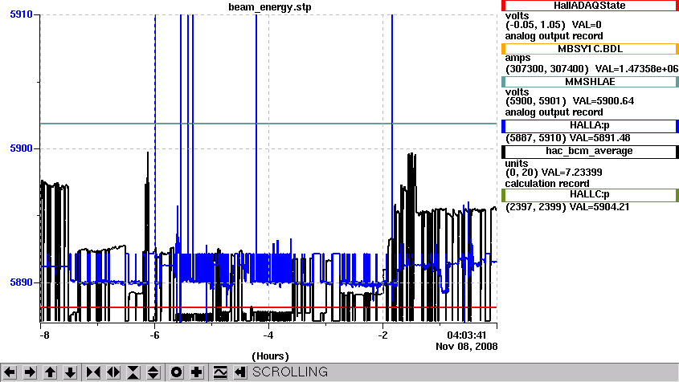Click the 'amps' units text

(518, 58)
